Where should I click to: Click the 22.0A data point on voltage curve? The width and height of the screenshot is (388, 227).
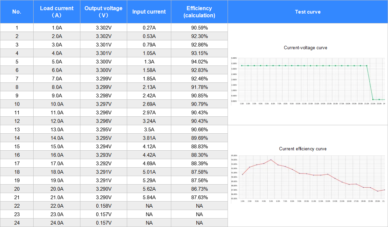(373, 99)
